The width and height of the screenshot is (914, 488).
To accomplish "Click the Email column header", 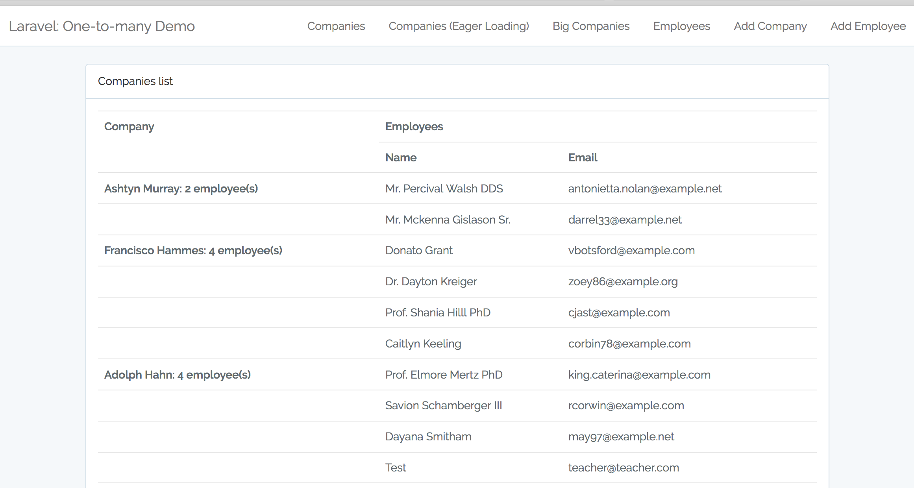I will coord(582,157).
